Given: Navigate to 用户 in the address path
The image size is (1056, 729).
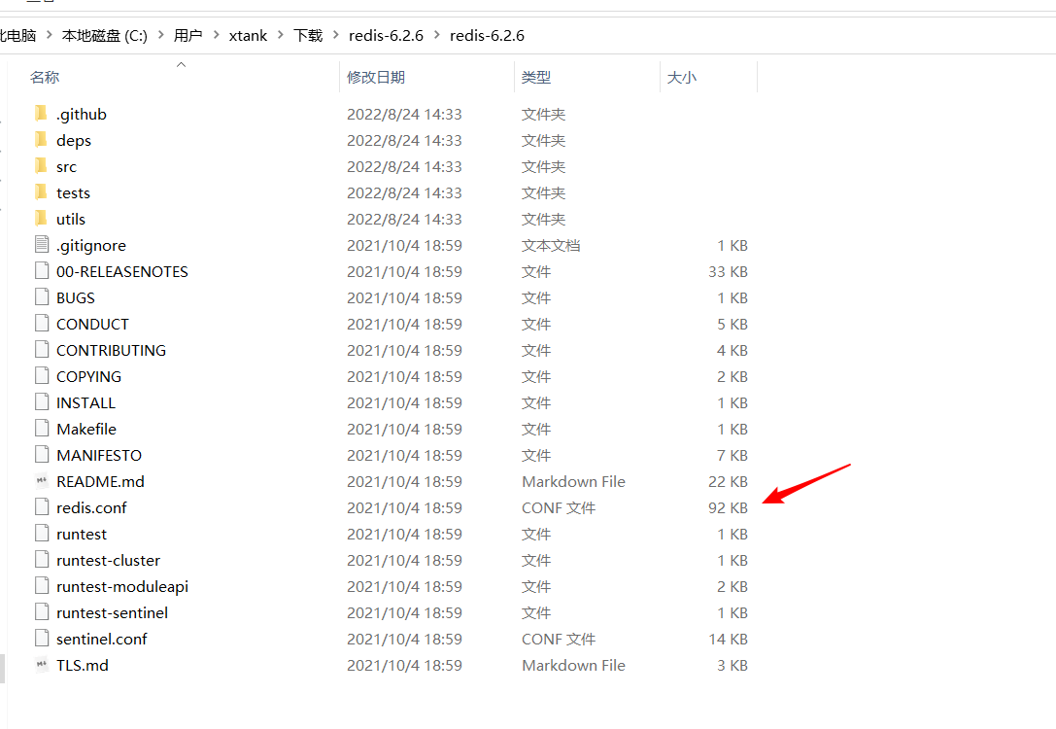Looking at the screenshot, I should point(187,36).
